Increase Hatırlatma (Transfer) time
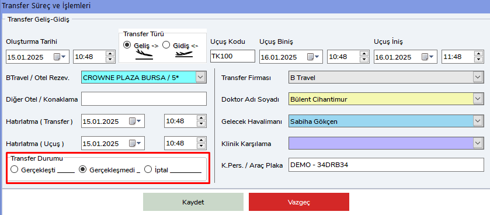The image size is (490, 215). pos(201,118)
